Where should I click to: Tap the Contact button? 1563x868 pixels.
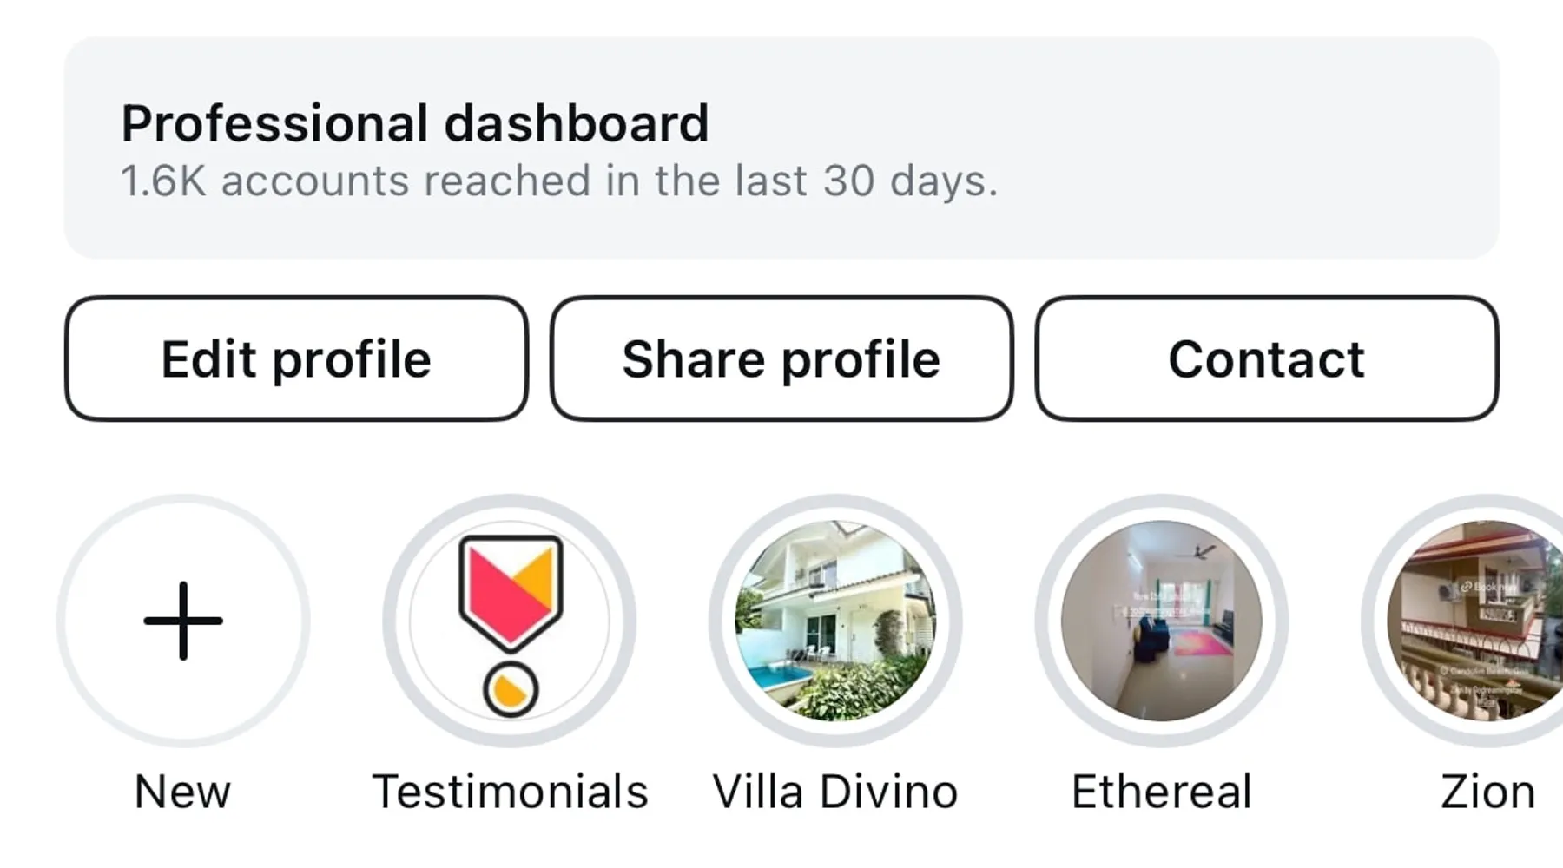pos(1266,358)
